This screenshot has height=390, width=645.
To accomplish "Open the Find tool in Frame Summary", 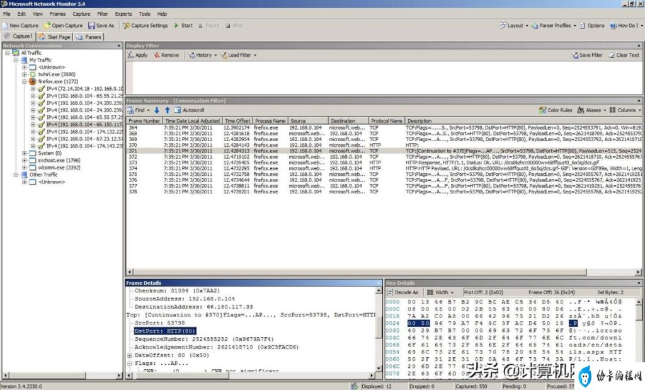I will coord(138,110).
